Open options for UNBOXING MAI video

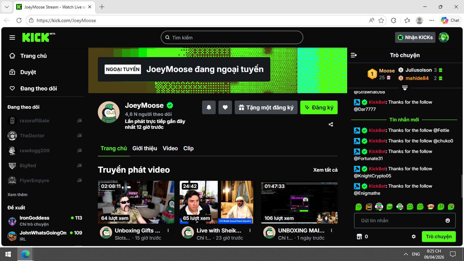click(x=332, y=230)
